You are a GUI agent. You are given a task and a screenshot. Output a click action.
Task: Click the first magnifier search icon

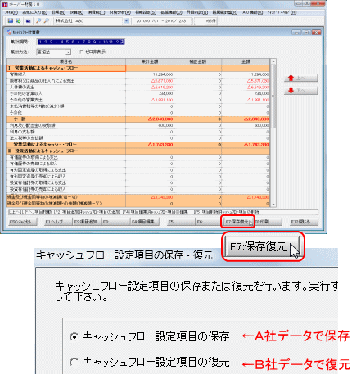[38, 20]
